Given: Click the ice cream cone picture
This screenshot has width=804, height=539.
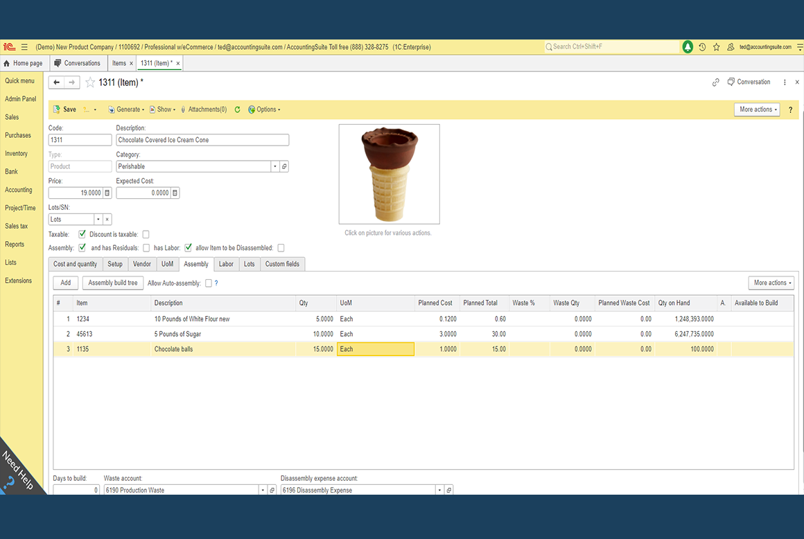Looking at the screenshot, I should coord(390,174).
